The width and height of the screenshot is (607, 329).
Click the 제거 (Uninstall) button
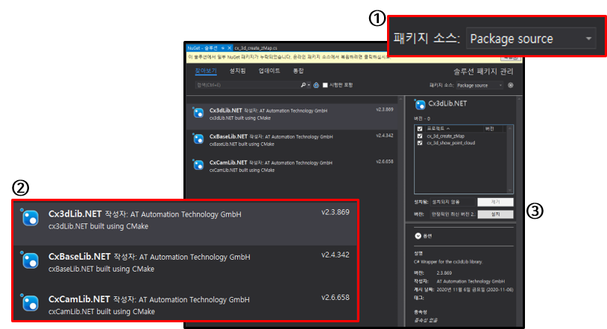495,202
